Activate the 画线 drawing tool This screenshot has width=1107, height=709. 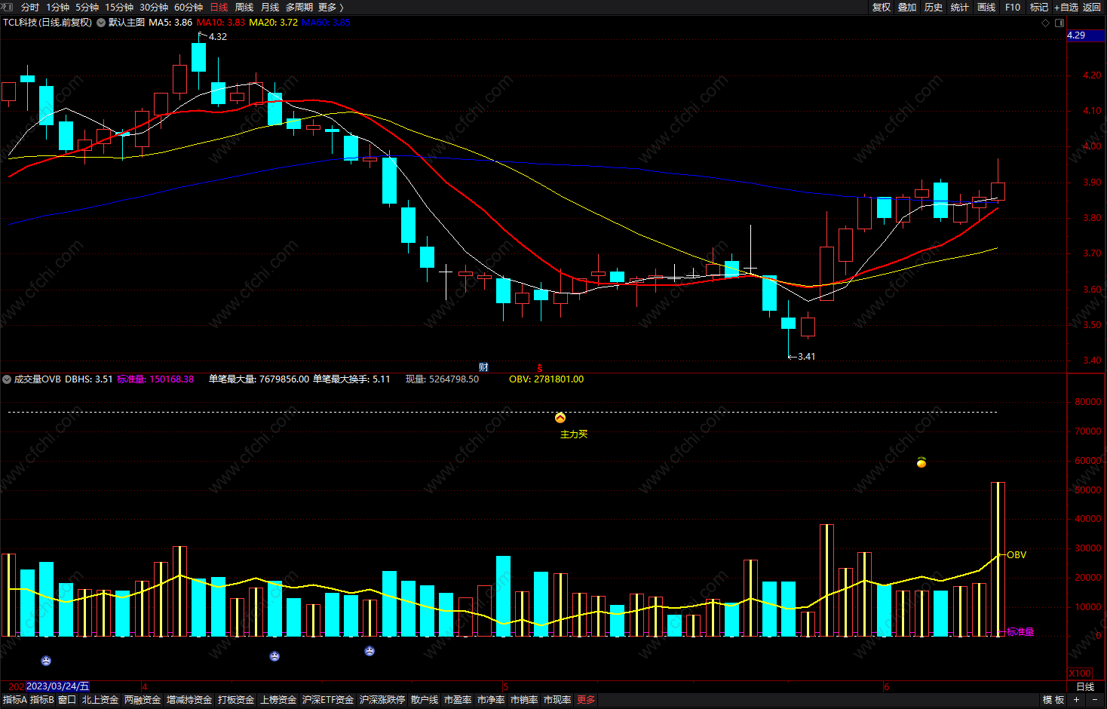(986, 7)
